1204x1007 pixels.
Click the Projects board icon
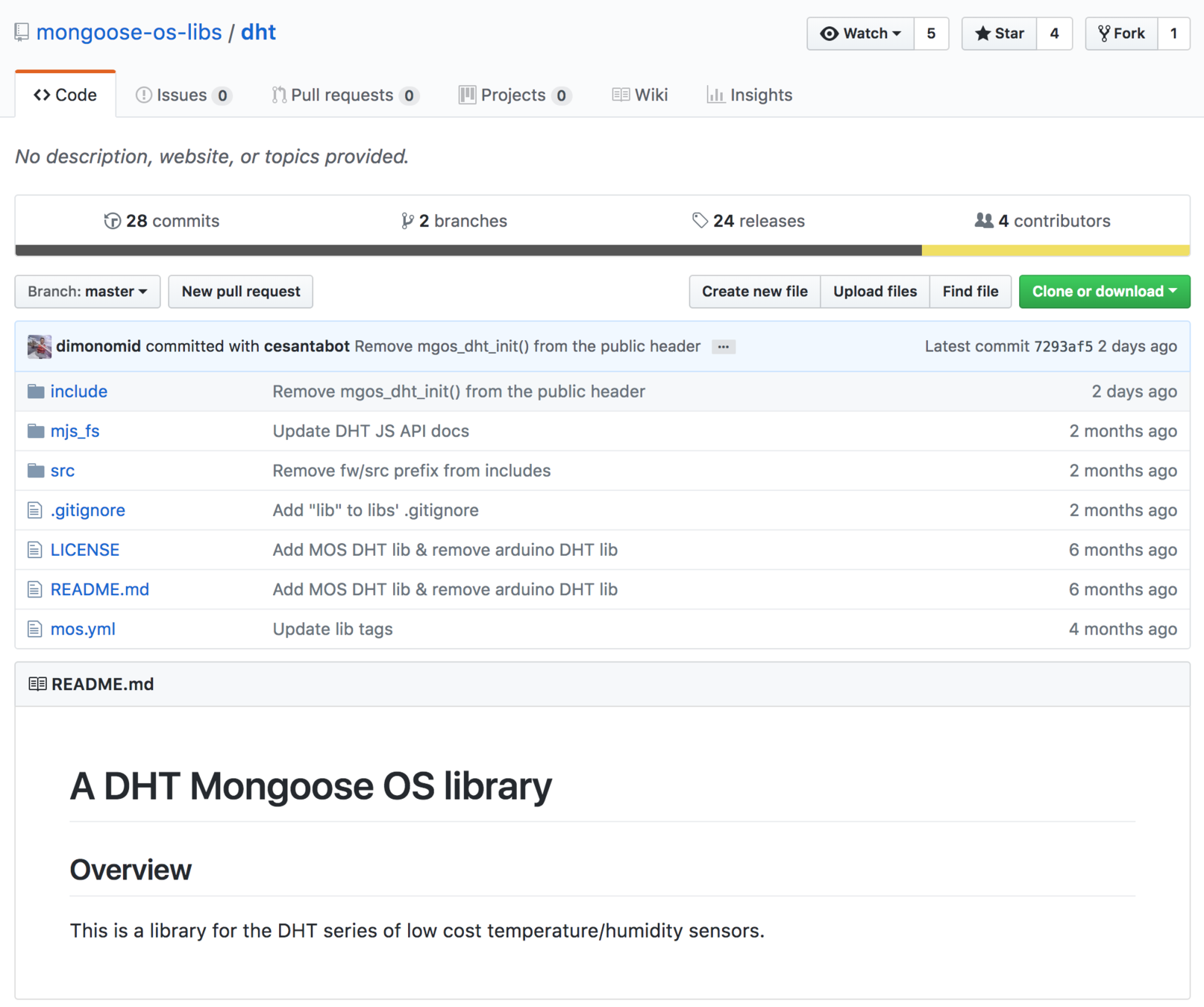tap(468, 95)
